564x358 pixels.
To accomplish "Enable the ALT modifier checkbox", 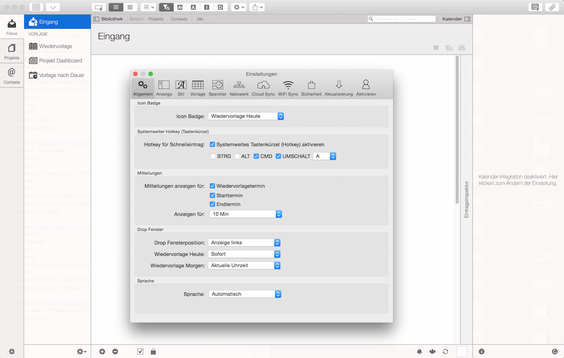I will tap(237, 156).
